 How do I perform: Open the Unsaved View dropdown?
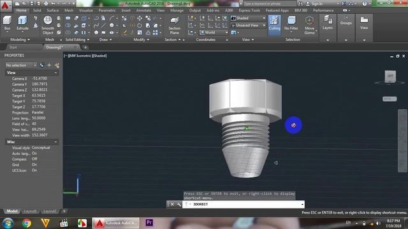click(248, 25)
